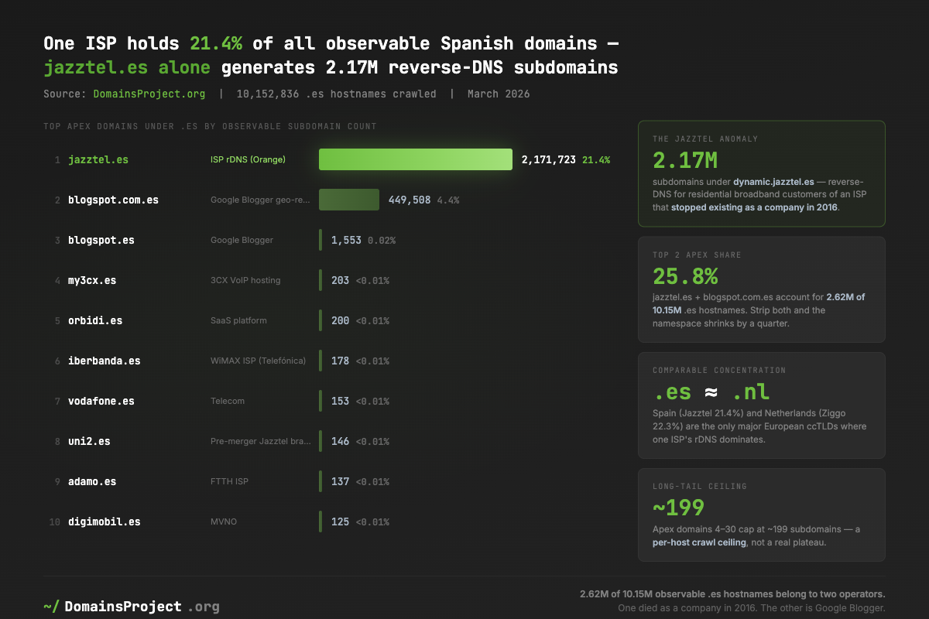Click the Top 2 Apex Share card
Image resolution: width=929 pixels, height=619 pixels.
pos(761,289)
